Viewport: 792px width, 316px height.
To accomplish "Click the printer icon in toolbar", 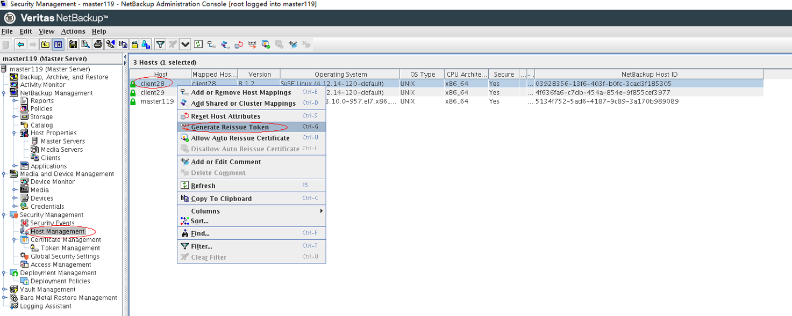I will tap(98, 45).
